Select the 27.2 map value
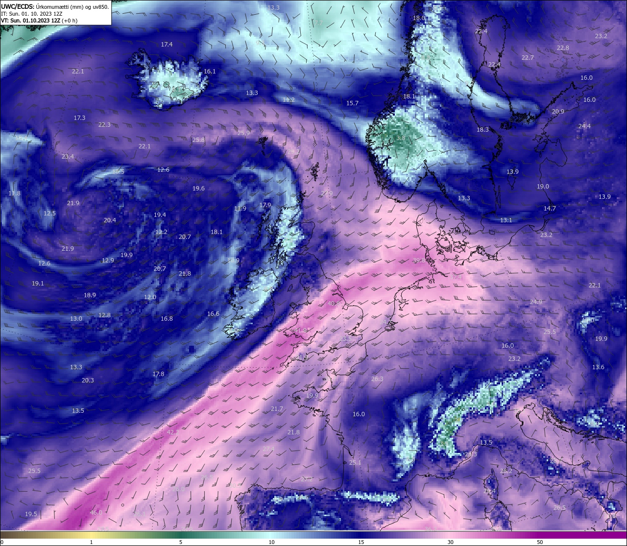Viewport: 627px width, 546px height. (307, 479)
